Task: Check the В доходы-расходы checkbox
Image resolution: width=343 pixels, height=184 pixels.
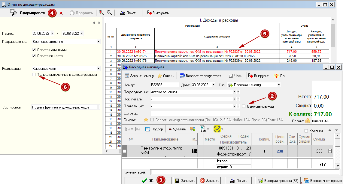Action: 244,106
